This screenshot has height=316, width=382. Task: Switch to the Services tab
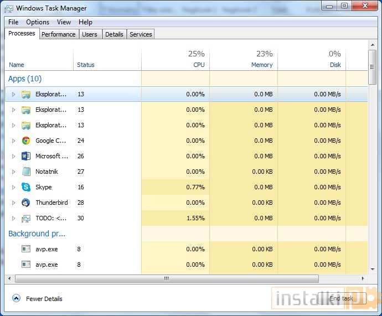click(141, 34)
